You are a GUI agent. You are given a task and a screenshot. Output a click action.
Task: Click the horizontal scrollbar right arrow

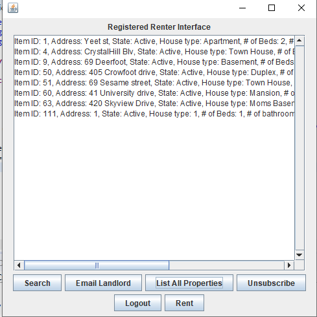[x=289, y=265]
